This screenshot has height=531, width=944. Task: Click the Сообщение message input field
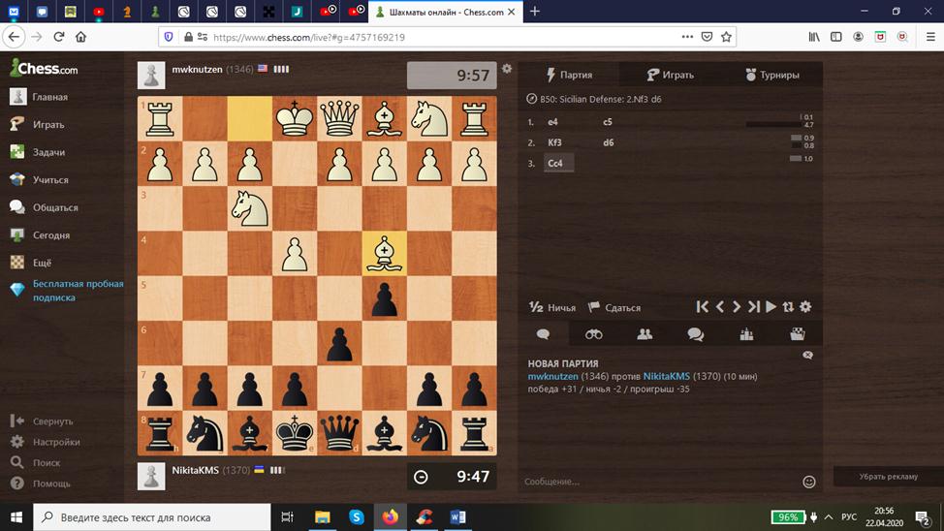coord(660,482)
